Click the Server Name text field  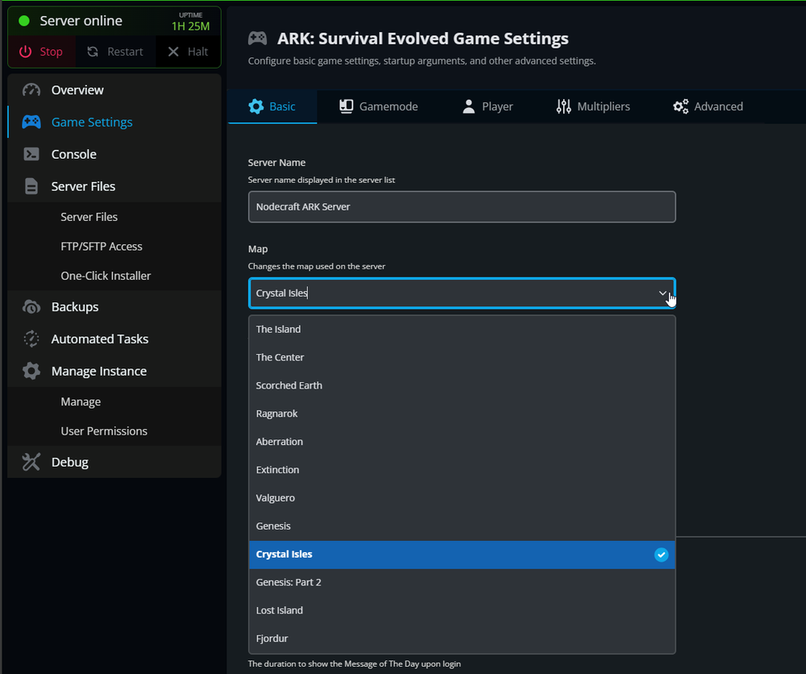462,206
